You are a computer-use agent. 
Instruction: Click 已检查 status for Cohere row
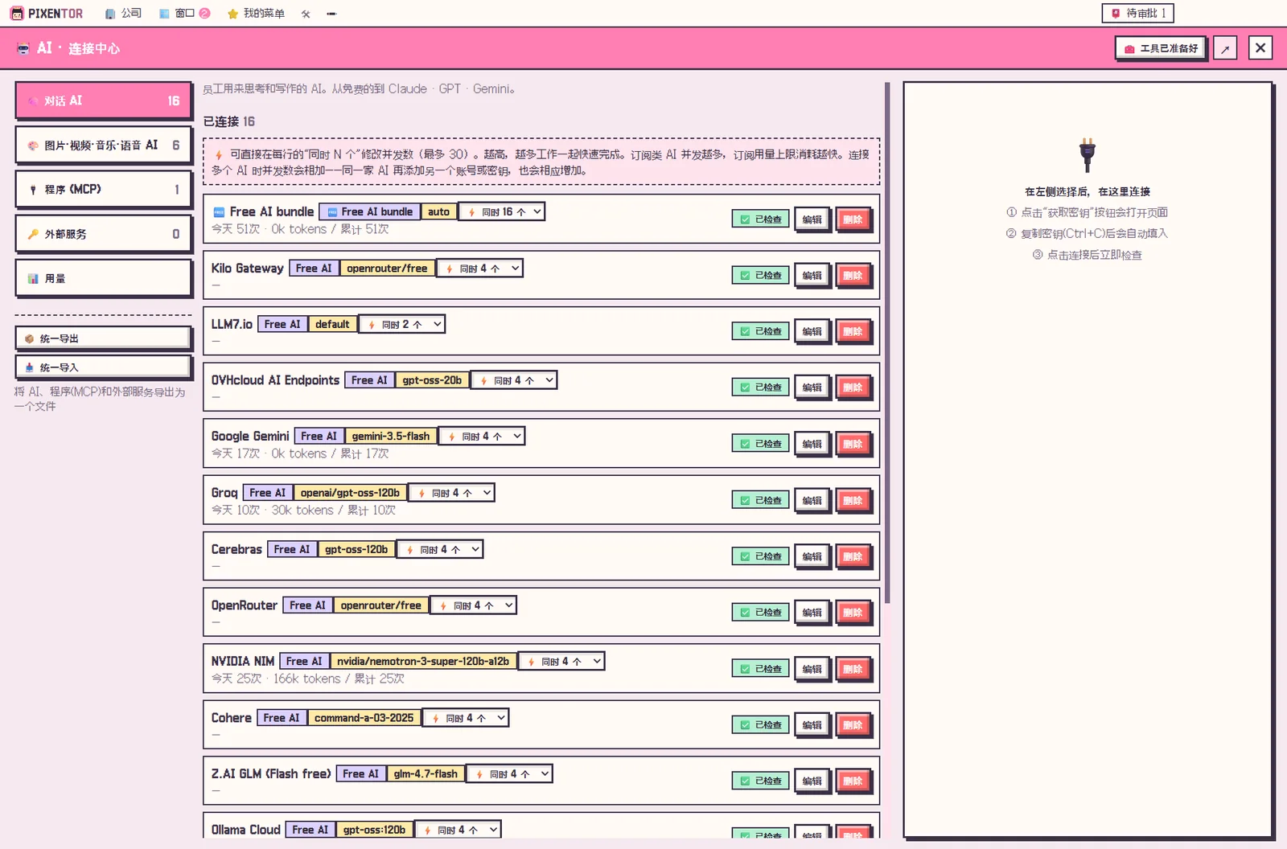point(760,724)
